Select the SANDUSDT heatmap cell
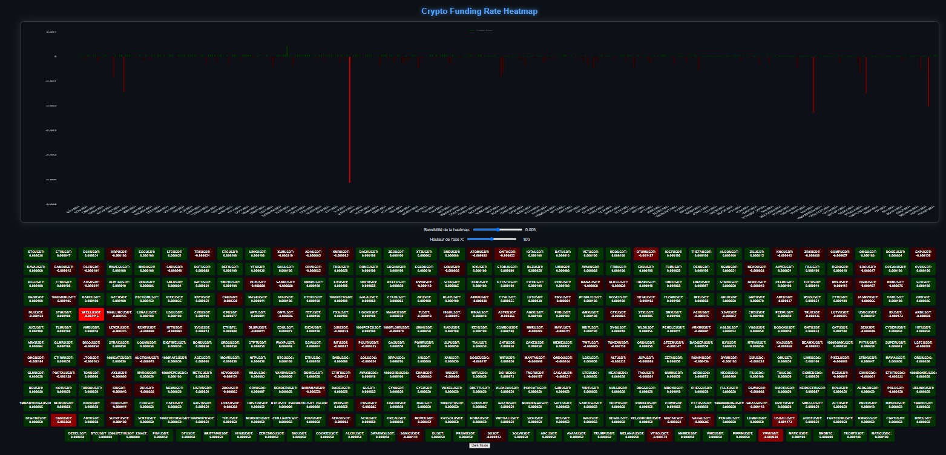This screenshot has width=946, height=455. click(284, 283)
